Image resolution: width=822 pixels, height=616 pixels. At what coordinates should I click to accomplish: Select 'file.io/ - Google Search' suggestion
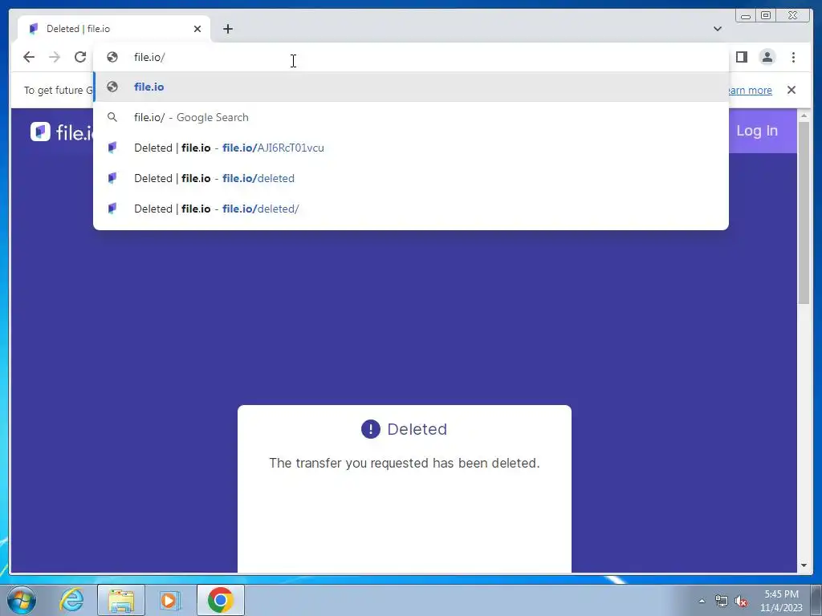tap(411, 117)
